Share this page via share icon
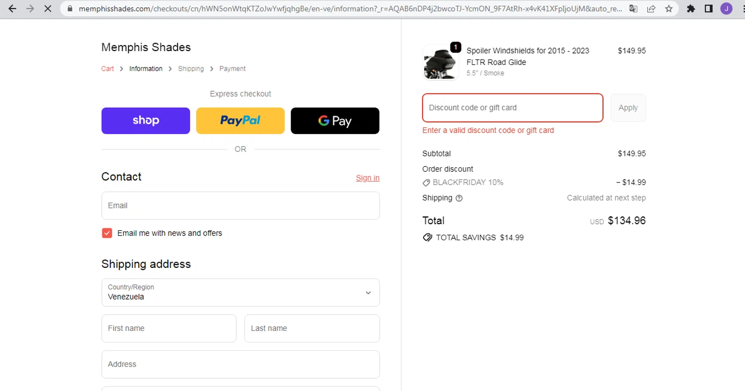The height and width of the screenshot is (391, 745). pyautogui.click(x=651, y=8)
